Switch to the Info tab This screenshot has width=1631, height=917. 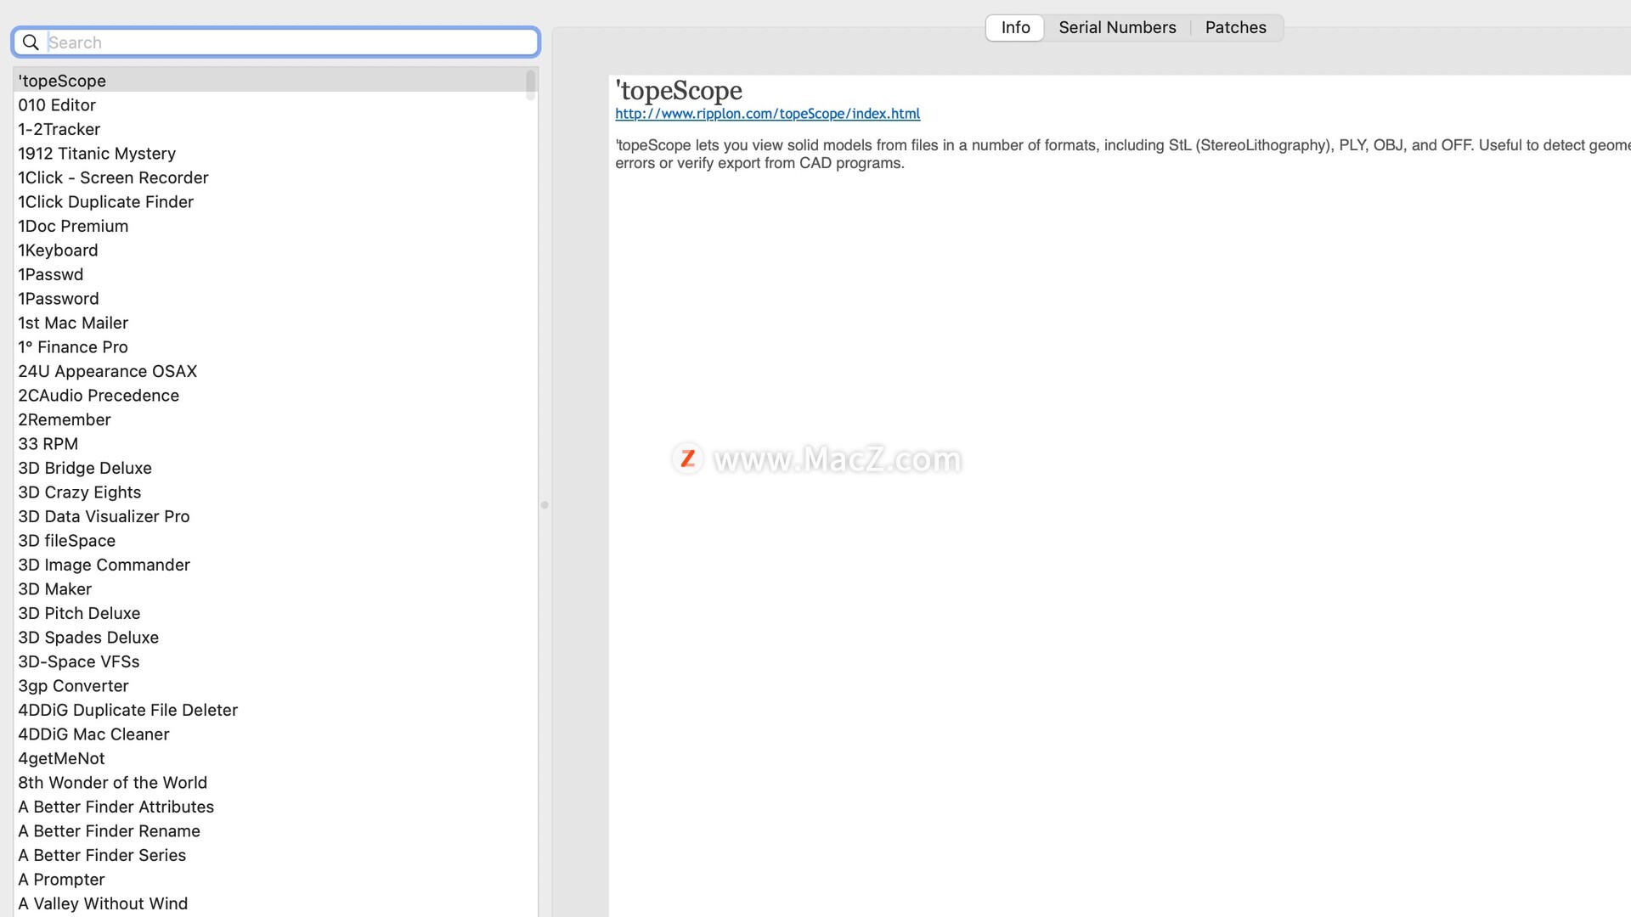[x=1015, y=27]
